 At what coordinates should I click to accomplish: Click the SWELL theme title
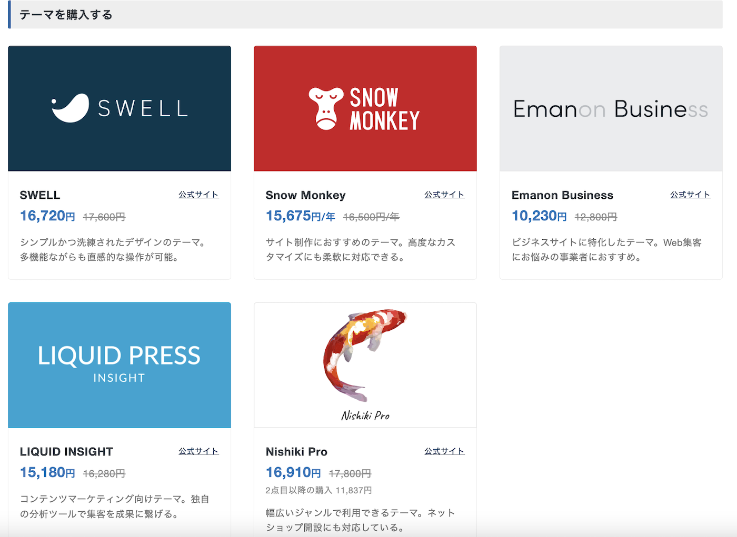(40, 195)
